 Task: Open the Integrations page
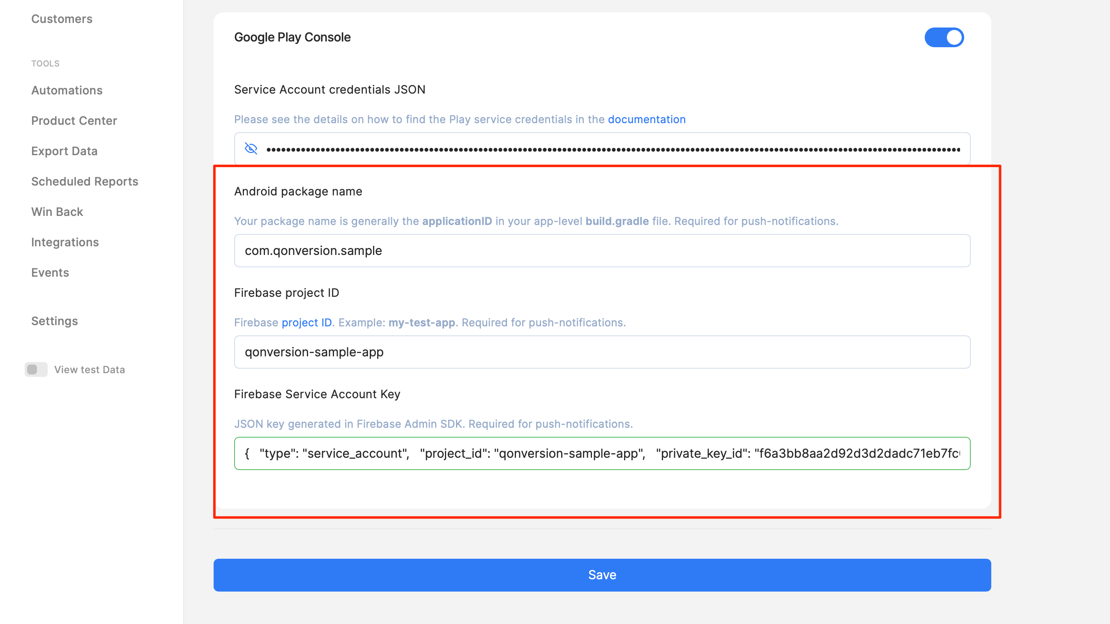(x=65, y=242)
